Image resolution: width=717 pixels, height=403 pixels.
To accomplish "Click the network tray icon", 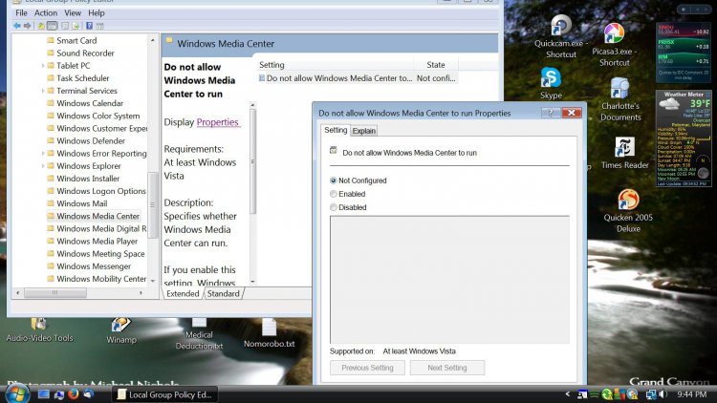I will 651,393.
